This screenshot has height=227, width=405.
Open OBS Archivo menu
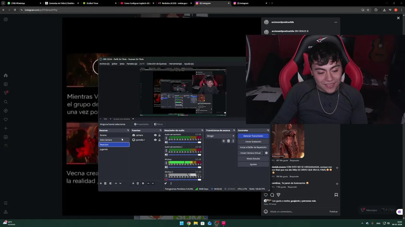pyautogui.click(x=104, y=64)
